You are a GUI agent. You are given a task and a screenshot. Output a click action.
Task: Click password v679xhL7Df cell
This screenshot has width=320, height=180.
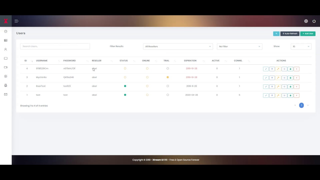(x=69, y=68)
